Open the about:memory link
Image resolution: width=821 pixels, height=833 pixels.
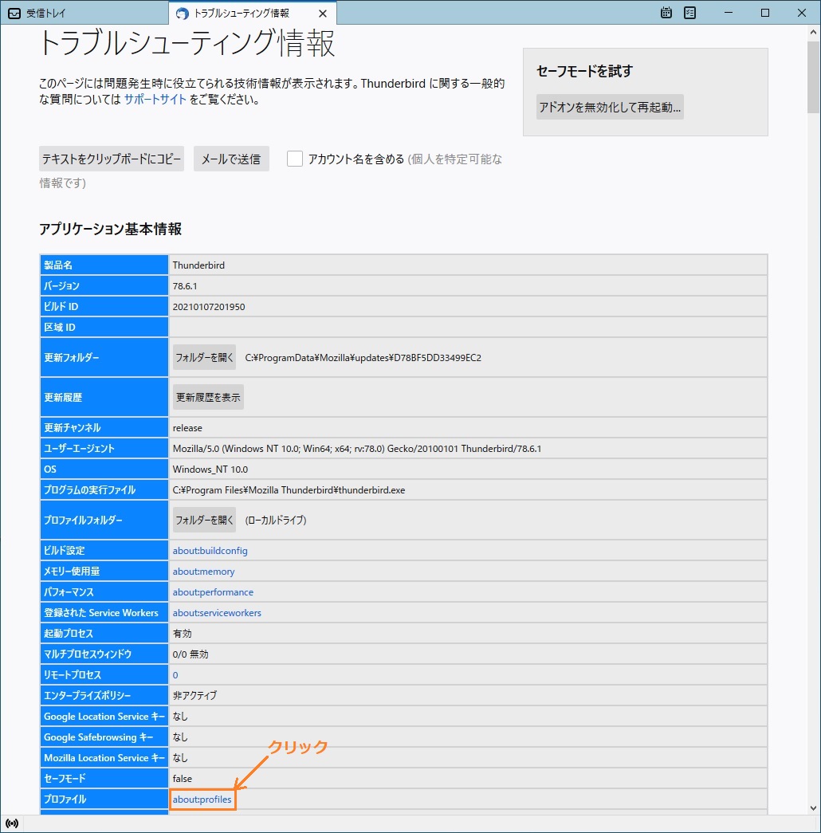click(x=204, y=572)
